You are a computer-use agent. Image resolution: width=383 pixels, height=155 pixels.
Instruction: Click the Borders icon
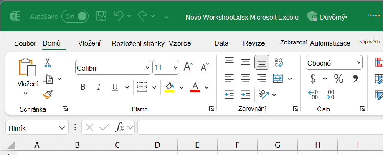[x=142, y=87]
